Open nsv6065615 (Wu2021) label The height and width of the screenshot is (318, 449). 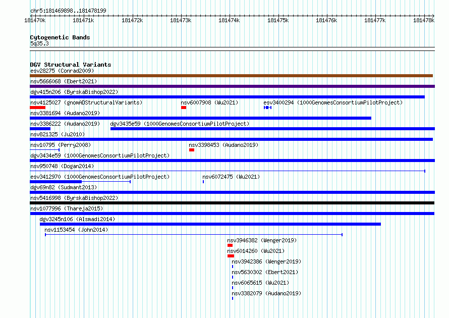(260, 283)
